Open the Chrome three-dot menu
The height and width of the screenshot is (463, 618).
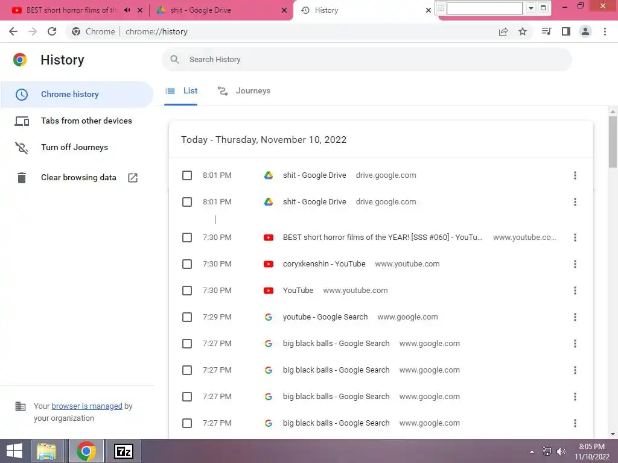click(605, 31)
